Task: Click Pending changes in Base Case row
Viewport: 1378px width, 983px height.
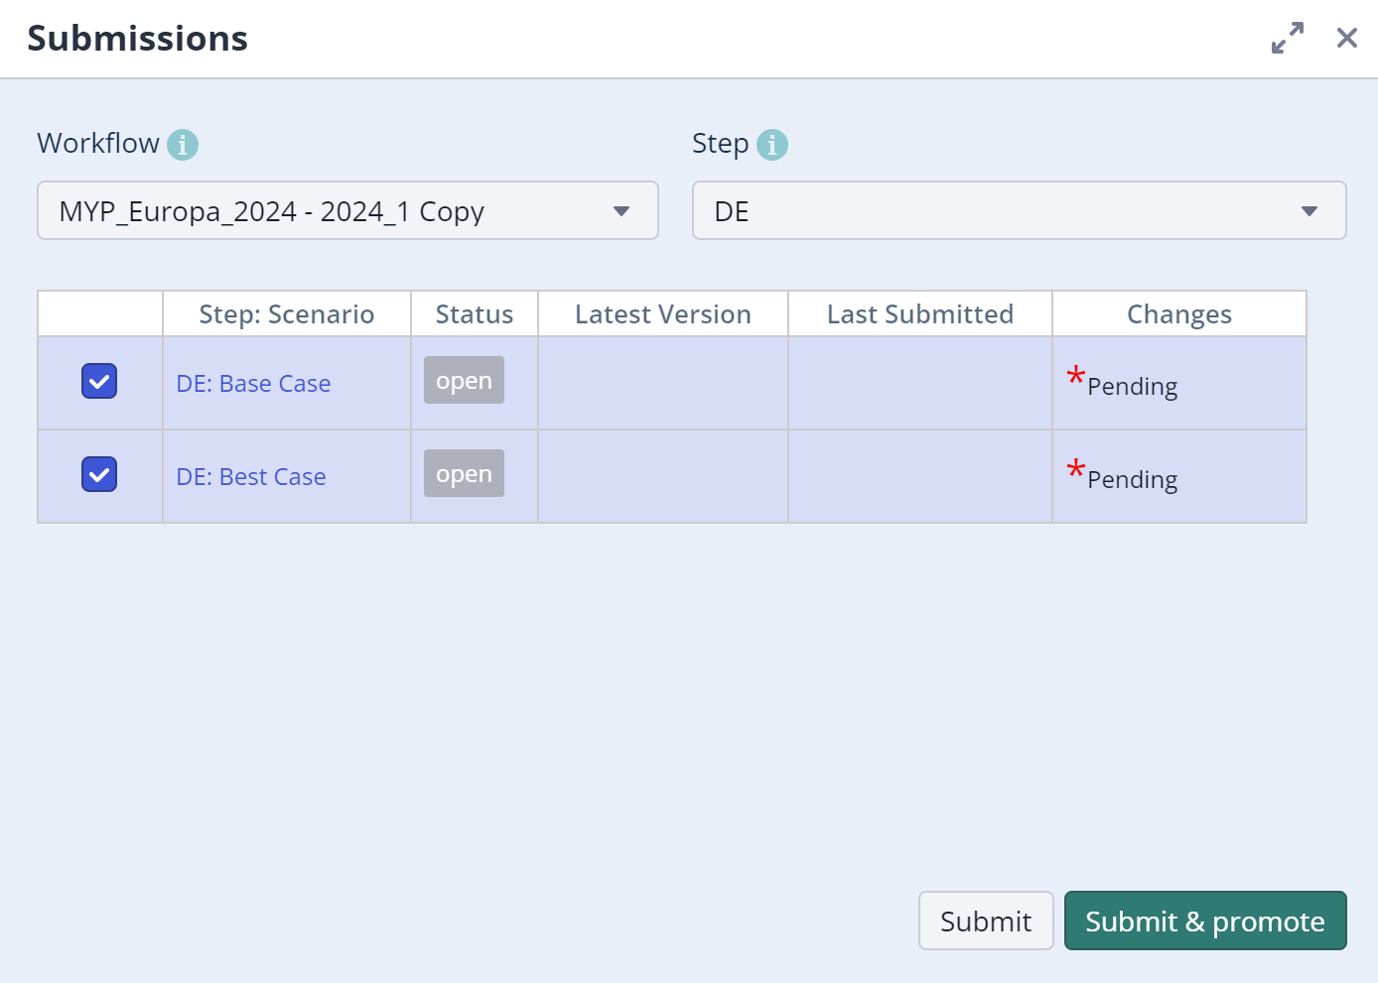Action: click(1131, 386)
